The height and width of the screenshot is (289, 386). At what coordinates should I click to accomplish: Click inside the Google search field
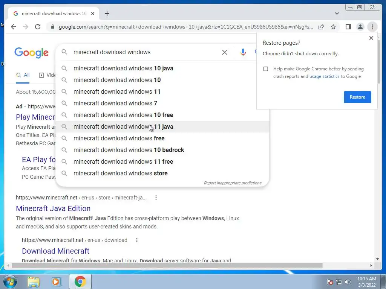[x=145, y=52]
